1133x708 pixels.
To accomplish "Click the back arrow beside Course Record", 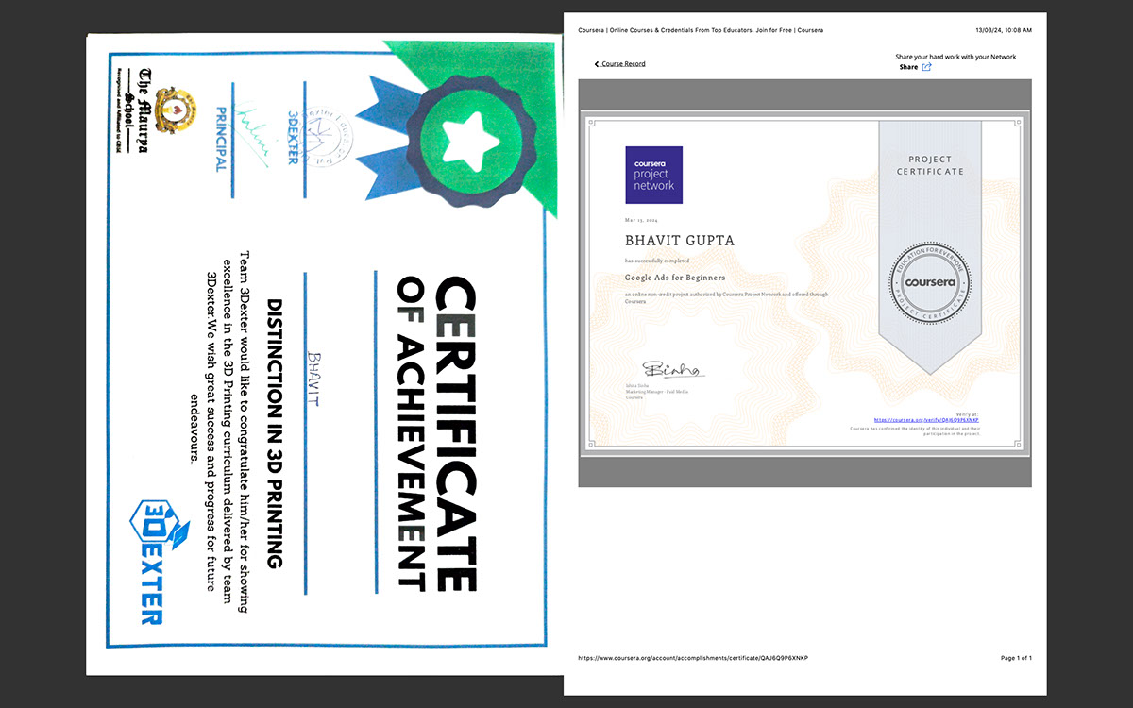I will click(x=597, y=64).
